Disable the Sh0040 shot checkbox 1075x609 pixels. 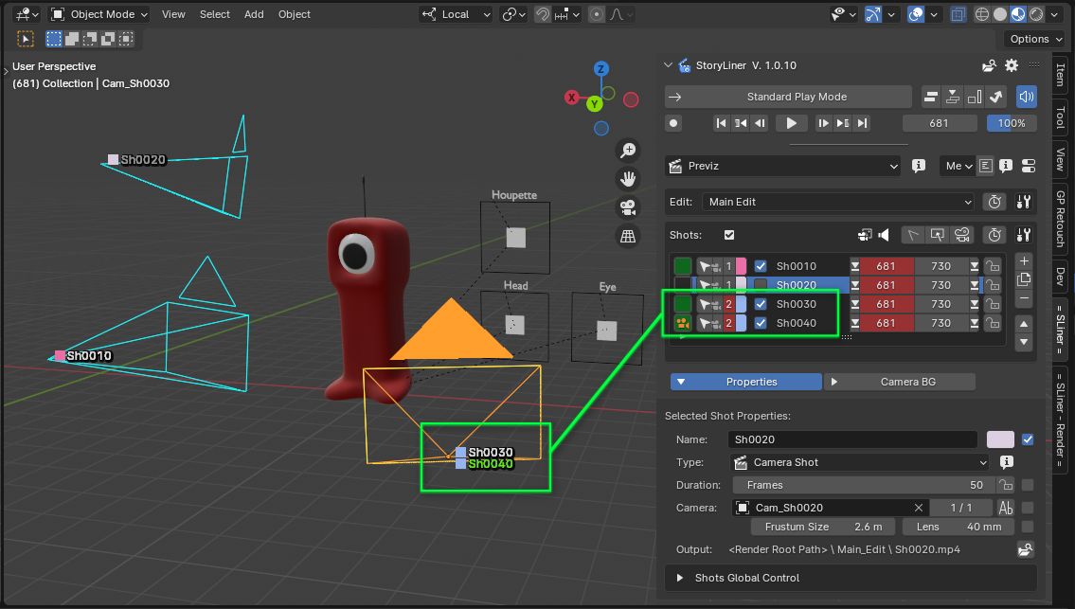click(x=761, y=323)
